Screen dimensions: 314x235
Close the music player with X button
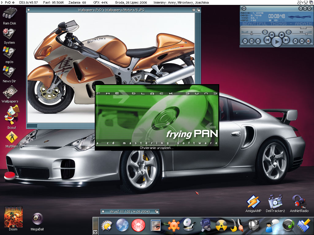(x=244, y=8)
